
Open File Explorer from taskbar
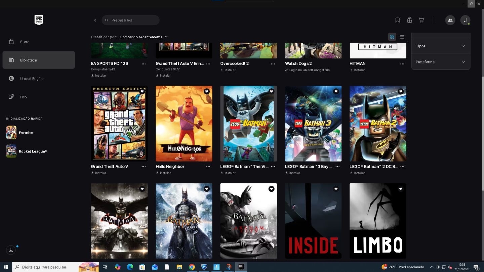point(179,267)
